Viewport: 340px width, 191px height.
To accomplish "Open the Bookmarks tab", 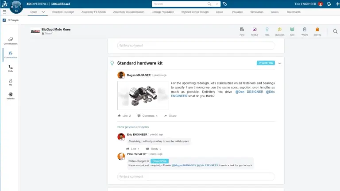I will (294, 12).
